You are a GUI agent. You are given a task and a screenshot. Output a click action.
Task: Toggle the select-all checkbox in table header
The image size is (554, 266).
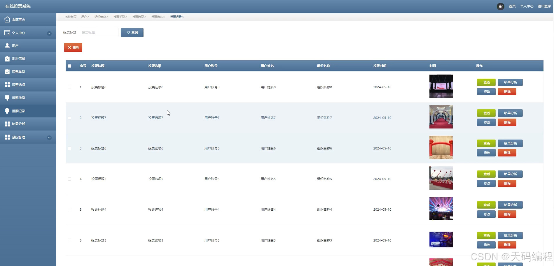point(70,66)
